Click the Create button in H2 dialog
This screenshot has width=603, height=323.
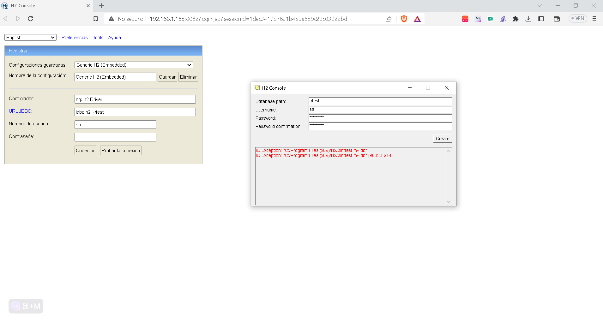[443, 139]
